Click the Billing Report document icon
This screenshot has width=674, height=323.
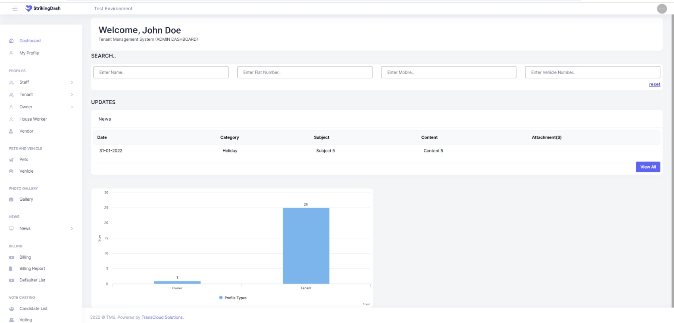tap(11, 269)
